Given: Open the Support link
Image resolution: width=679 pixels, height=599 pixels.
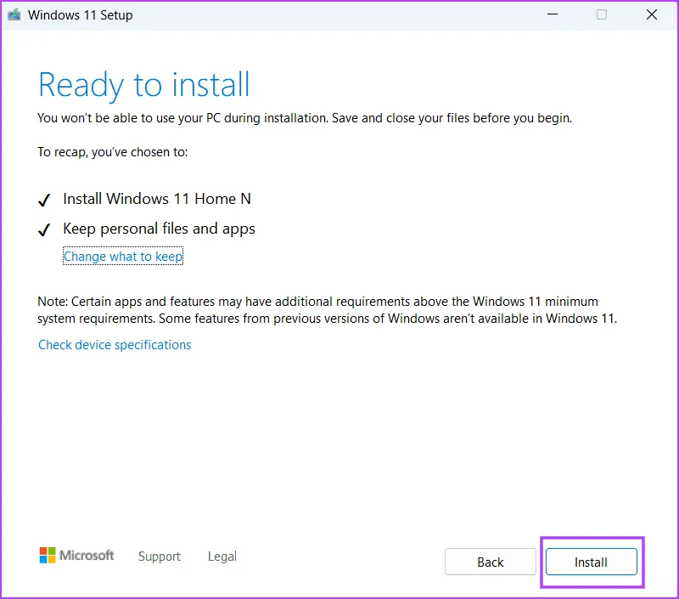Looking at the screenshot, I should pyautogui.click(x=160, y=556).
